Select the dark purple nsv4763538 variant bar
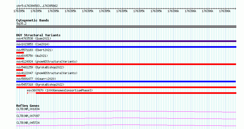 pyautogui.click(x=126, y=41)
